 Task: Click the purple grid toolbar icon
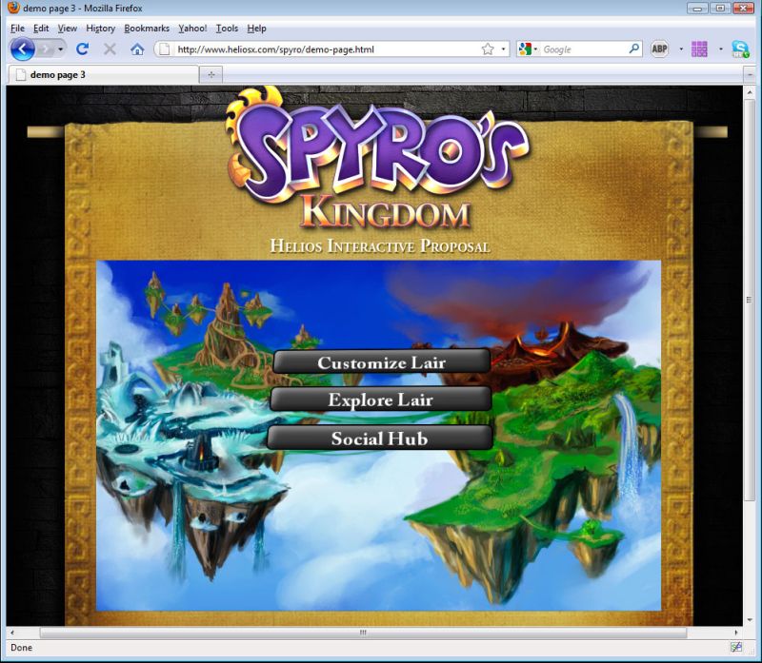[699, 49]
